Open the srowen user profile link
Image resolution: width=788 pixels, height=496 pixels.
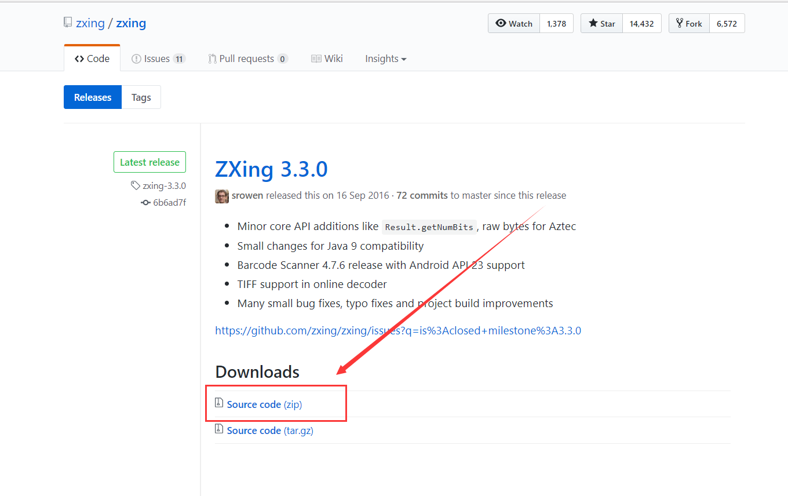pos(247,196)
